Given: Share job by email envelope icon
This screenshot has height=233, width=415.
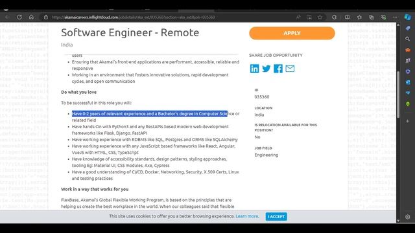Looking at the screenshot, I should (x=290, y=69).
